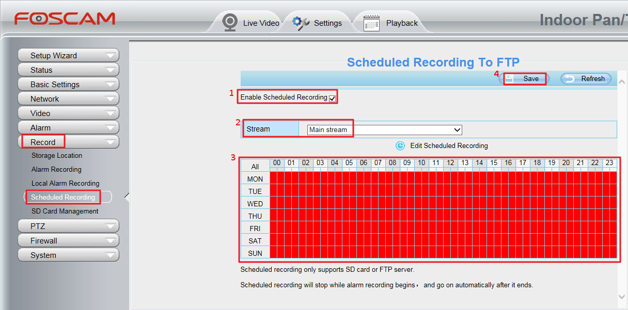Viewport: 628px width, 310px height.
Task: Click the Live Video webcam icon
Action: [x=230, y=23]
